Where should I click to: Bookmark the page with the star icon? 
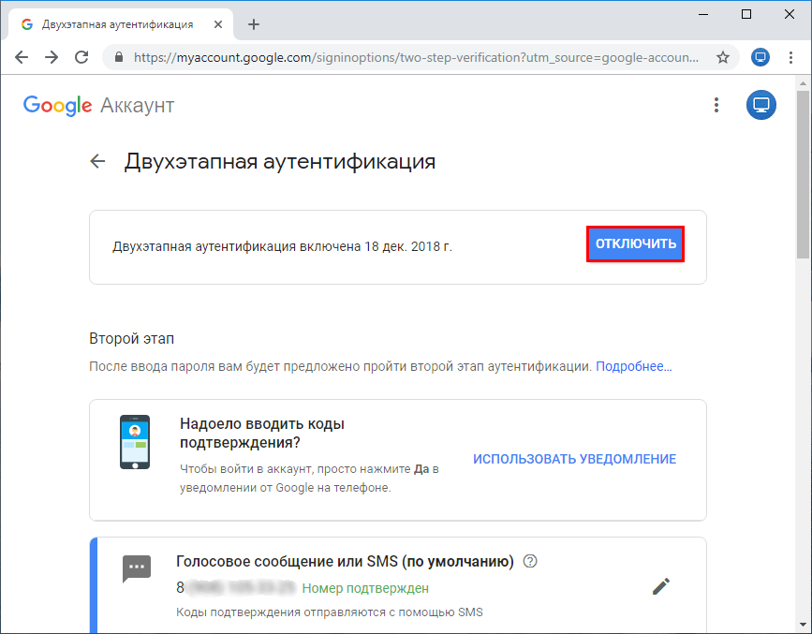click(722, 57)
